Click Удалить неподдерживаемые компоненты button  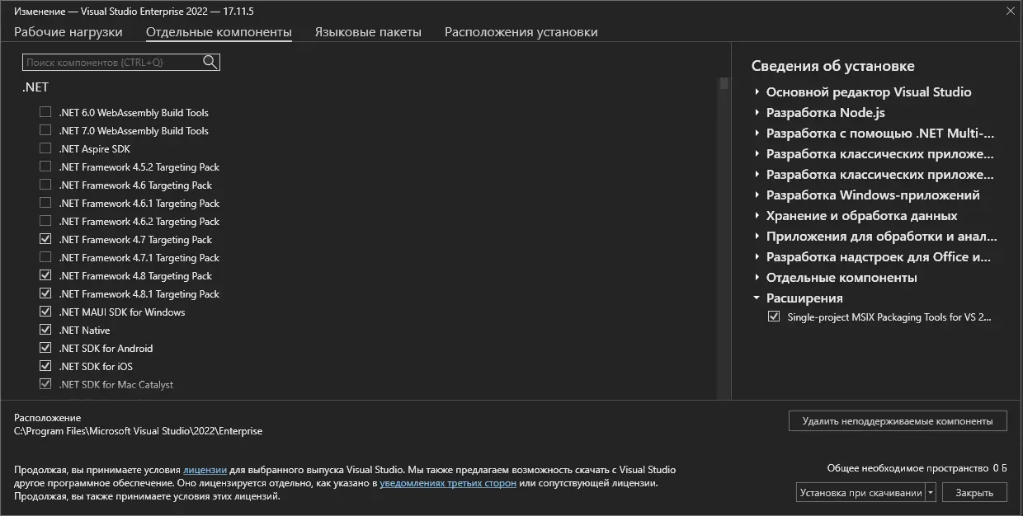(897, 420)
